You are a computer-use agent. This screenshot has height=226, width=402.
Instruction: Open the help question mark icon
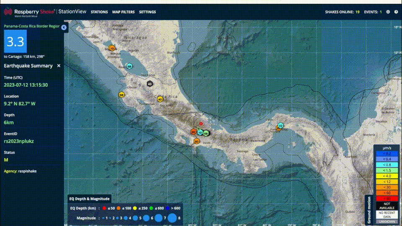tap(396, 12)
